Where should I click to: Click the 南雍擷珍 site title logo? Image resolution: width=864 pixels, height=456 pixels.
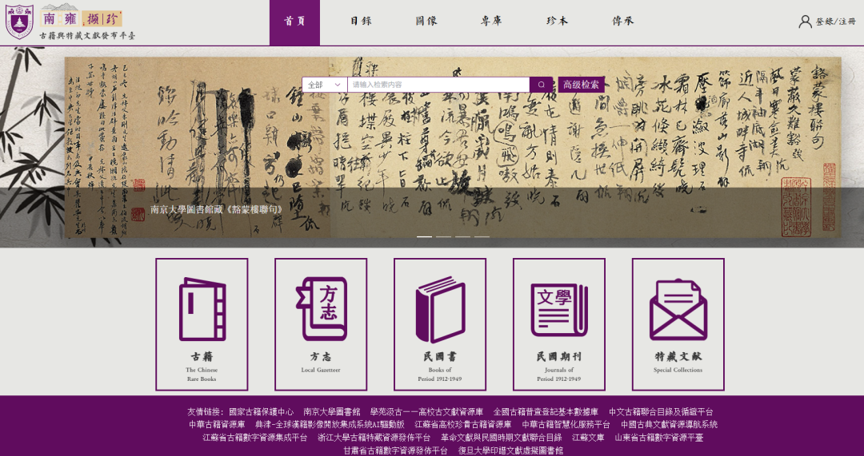click(81, 17)
